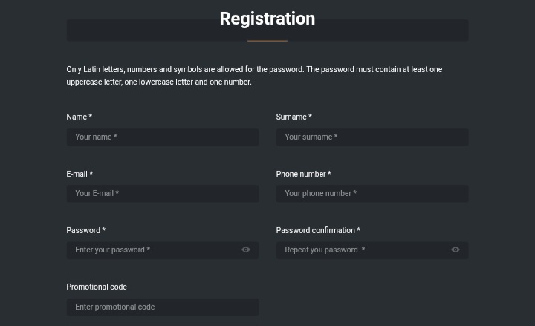
Task: Click the Name field label
Action: 79,117
